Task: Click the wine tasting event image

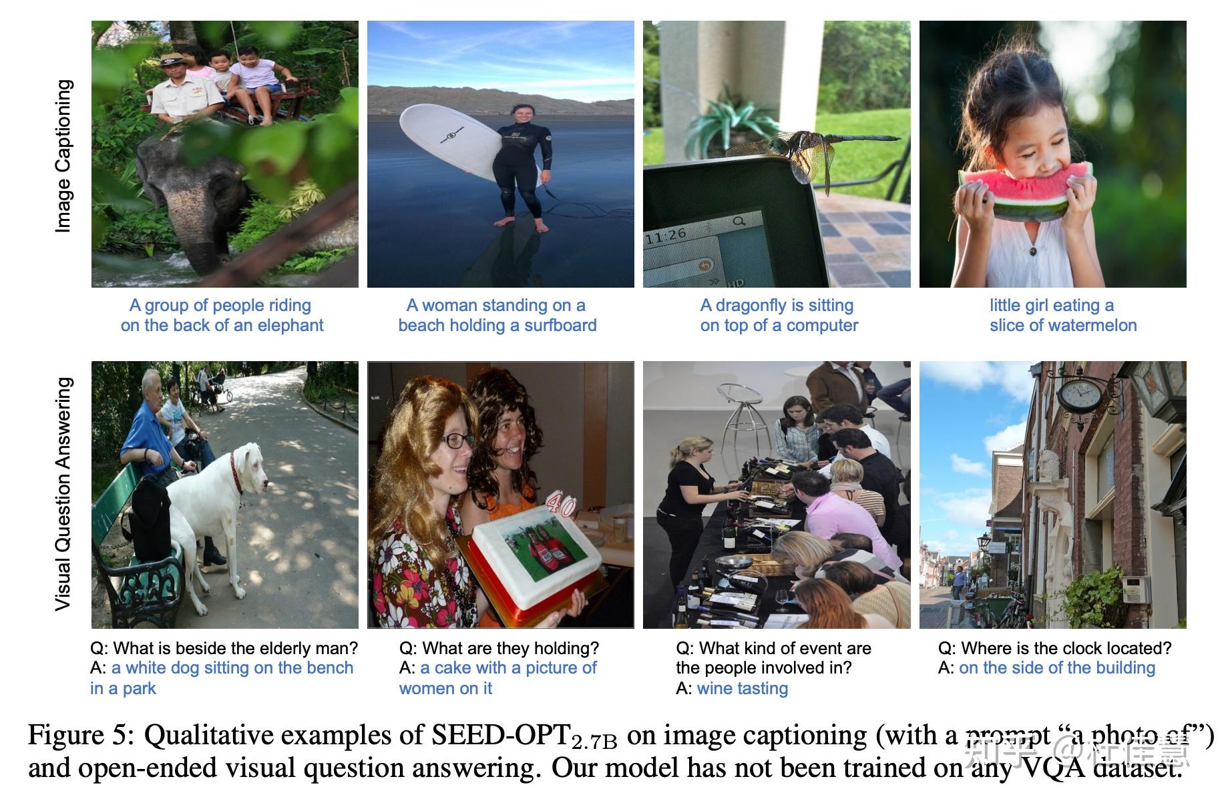Action: [x=777, y=495]
